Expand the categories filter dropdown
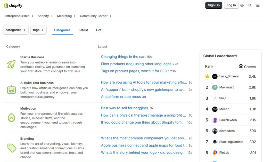 tap(15, 30)
